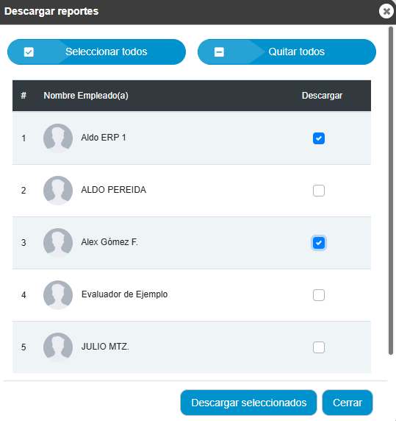
Task: Click the Cerrar button
Action: 348,403
